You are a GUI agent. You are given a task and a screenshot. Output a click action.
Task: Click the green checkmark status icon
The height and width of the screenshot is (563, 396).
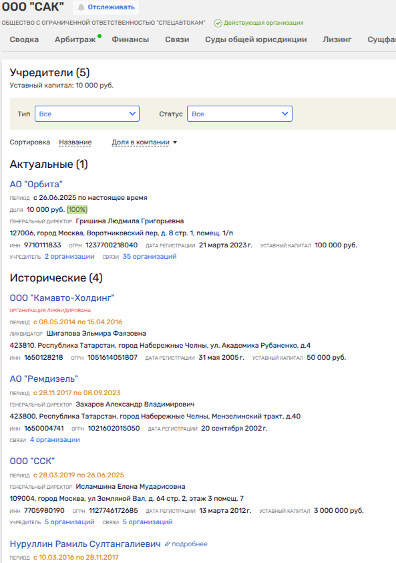(x=218, y=23)
